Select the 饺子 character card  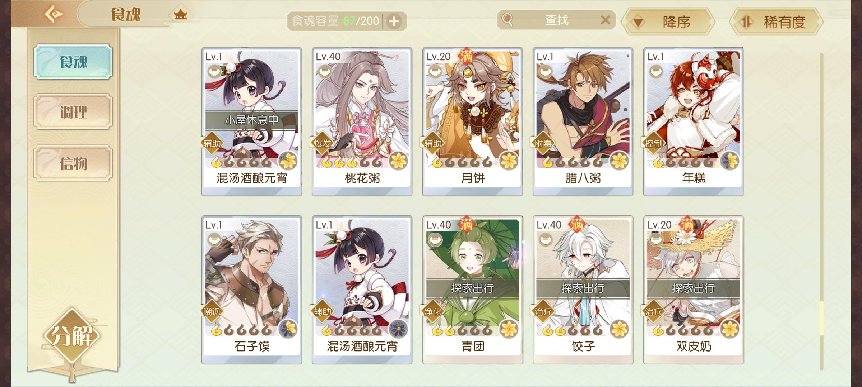pos(583,290)
